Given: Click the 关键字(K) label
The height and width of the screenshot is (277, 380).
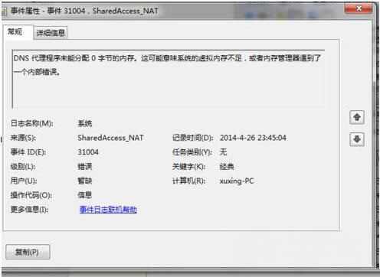Looking at the screenshot, I should [189, 167].
